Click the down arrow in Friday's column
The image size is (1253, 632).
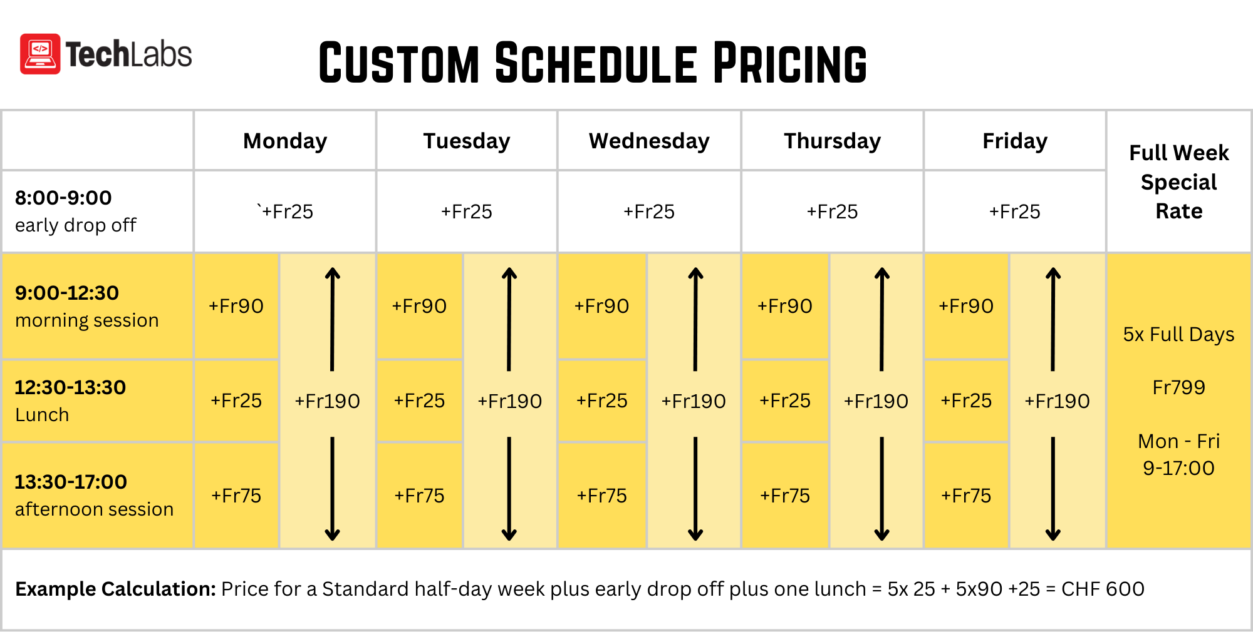[x=1053, y=488]
